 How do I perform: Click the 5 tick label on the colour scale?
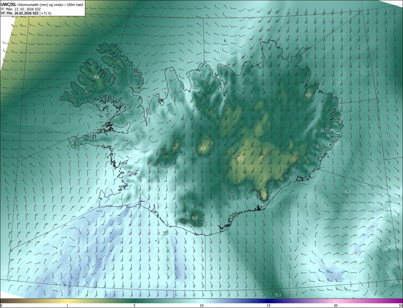(134, 305)
